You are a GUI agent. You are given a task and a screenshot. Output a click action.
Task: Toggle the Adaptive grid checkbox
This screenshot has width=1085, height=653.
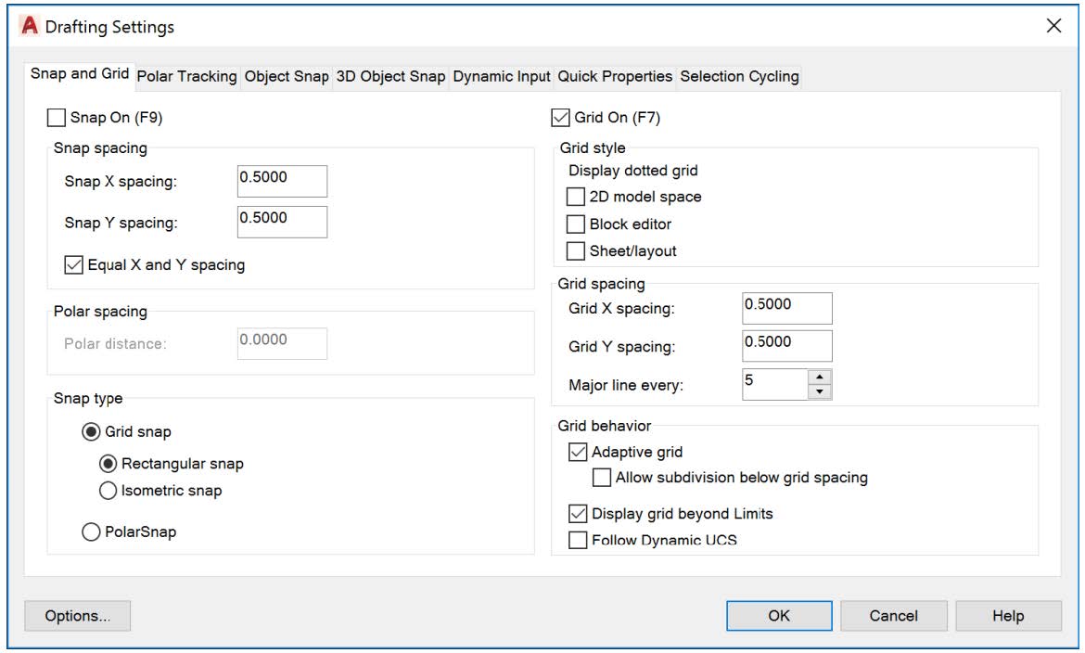coord(578,453)
